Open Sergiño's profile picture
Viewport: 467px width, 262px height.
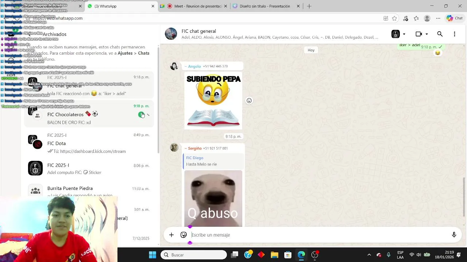pyautogui.click(x=174, y=147)
